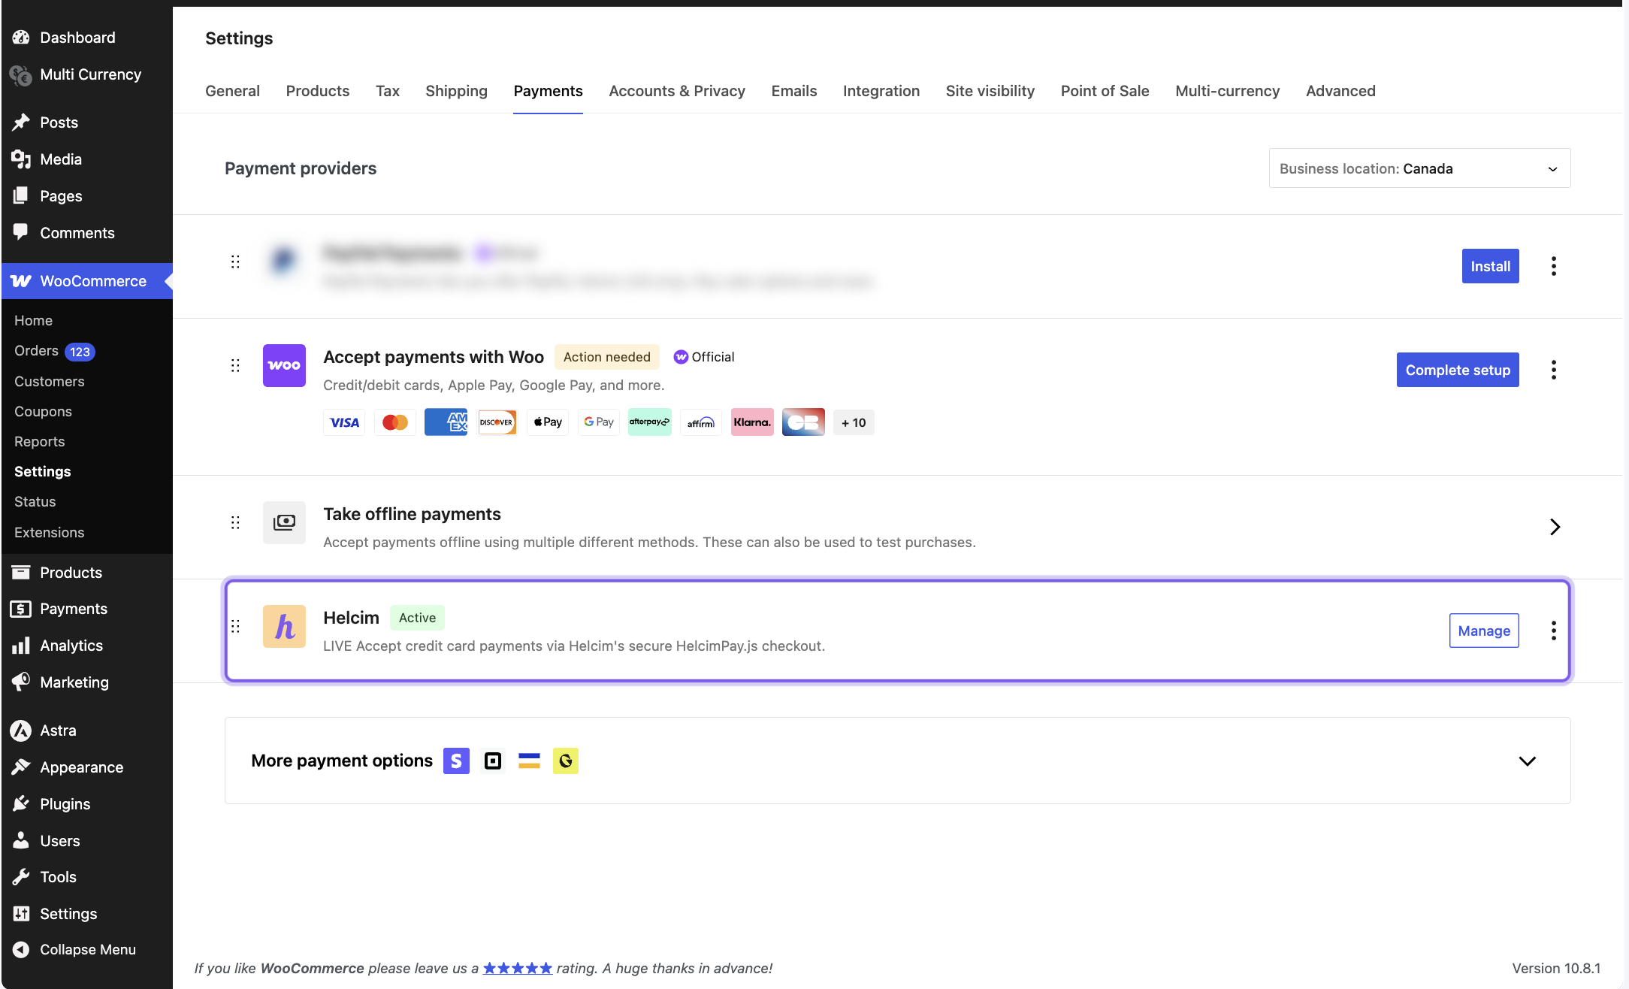Viewport: 1629px width, 989px height.
Task: Open Orders in WooCommerce submenu
Action: pyautogui.click(x=36, y=351)
